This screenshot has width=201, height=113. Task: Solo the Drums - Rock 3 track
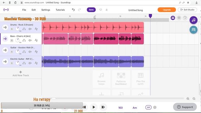[24, 29]
